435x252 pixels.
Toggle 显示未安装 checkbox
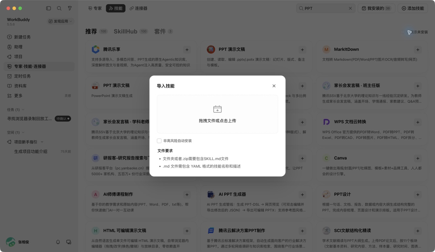(403, 32)
